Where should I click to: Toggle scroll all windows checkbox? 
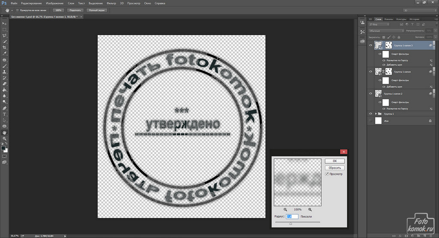point(17,10)
